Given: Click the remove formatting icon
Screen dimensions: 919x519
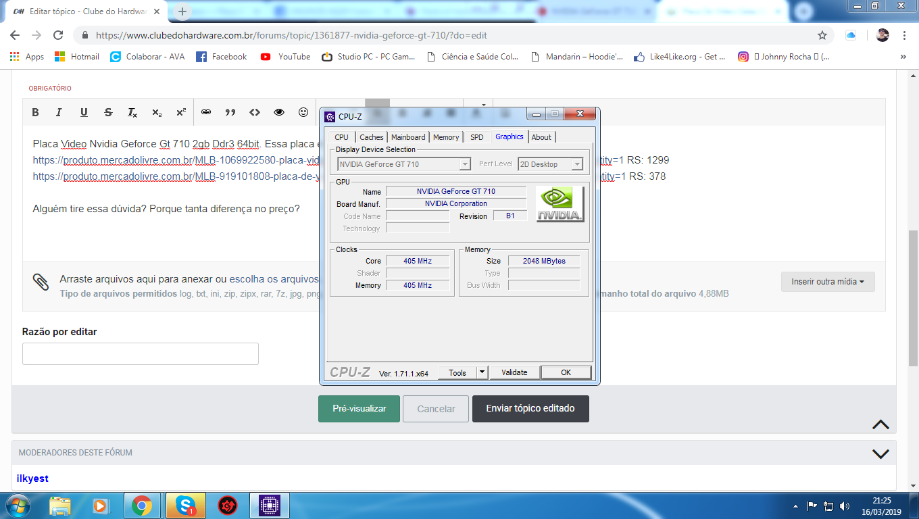Looking at the screenshot, I should pos(132,112).
